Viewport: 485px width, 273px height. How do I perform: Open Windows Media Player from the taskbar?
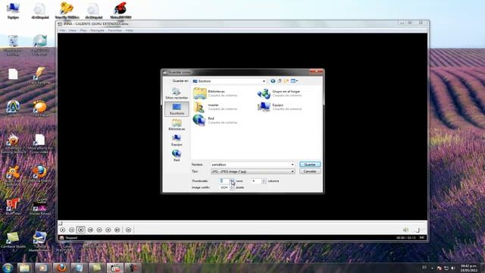42,268
